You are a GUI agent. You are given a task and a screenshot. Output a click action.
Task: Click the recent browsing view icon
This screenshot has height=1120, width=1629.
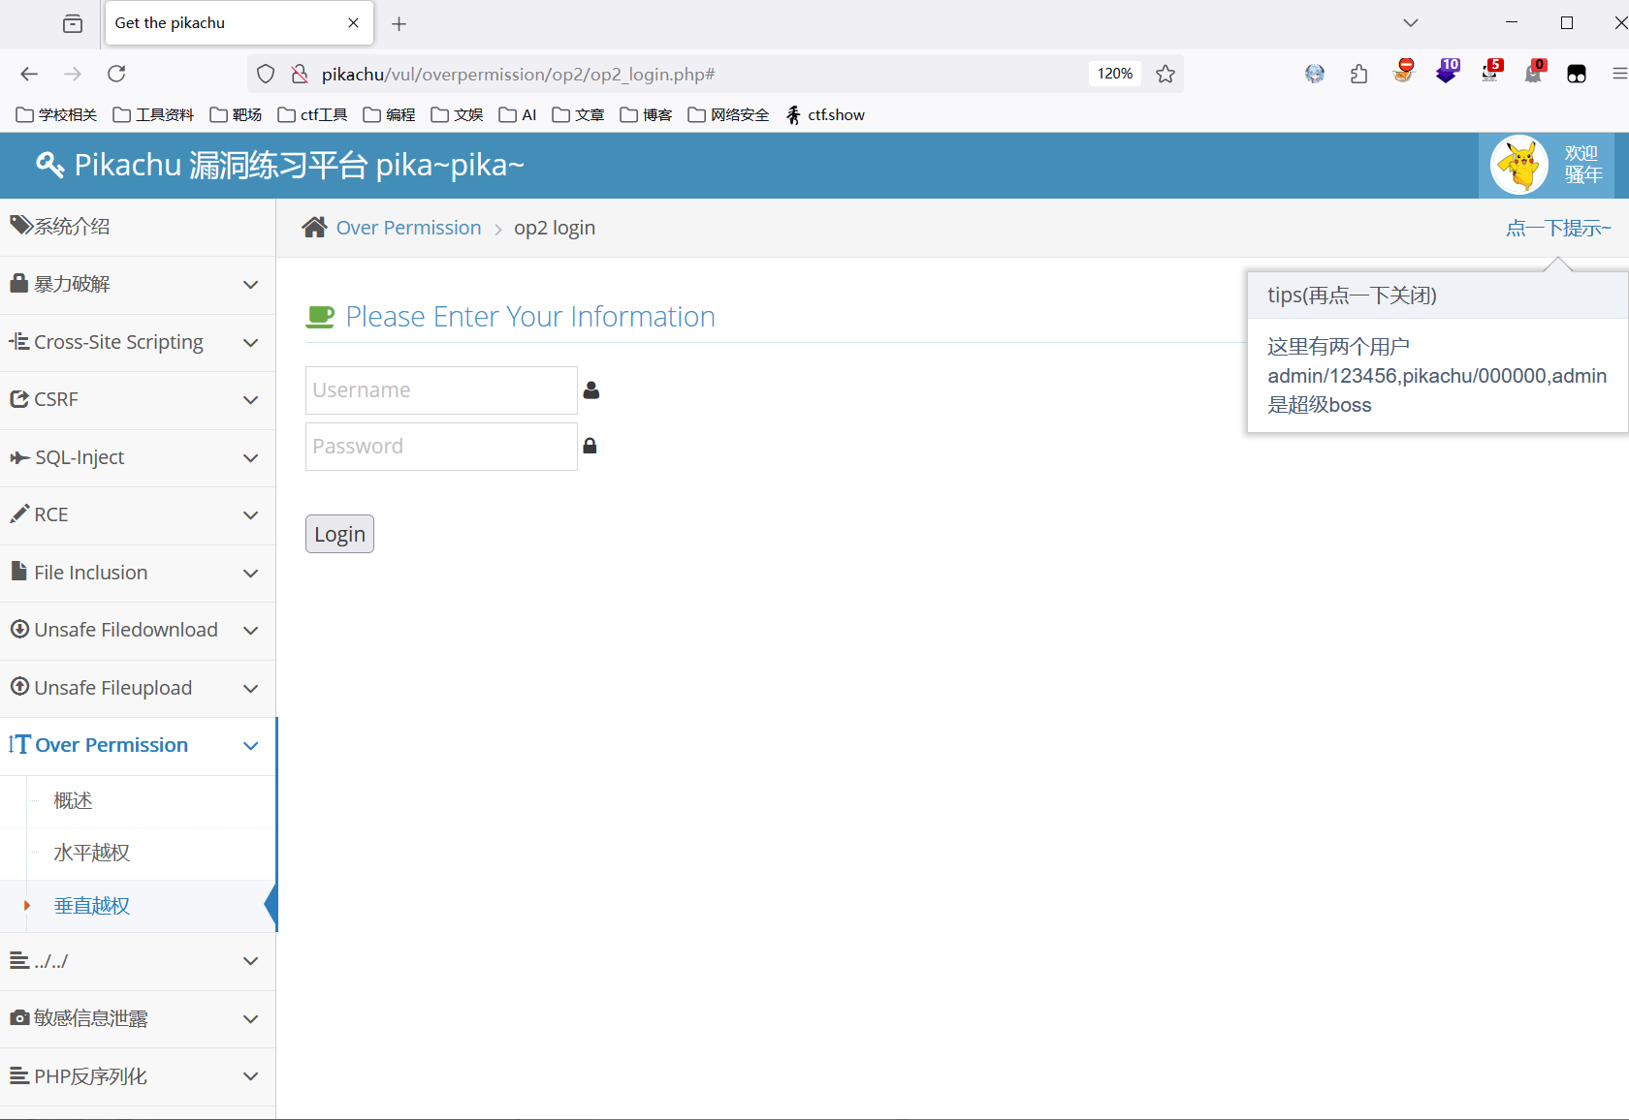[x=73, y=23]
